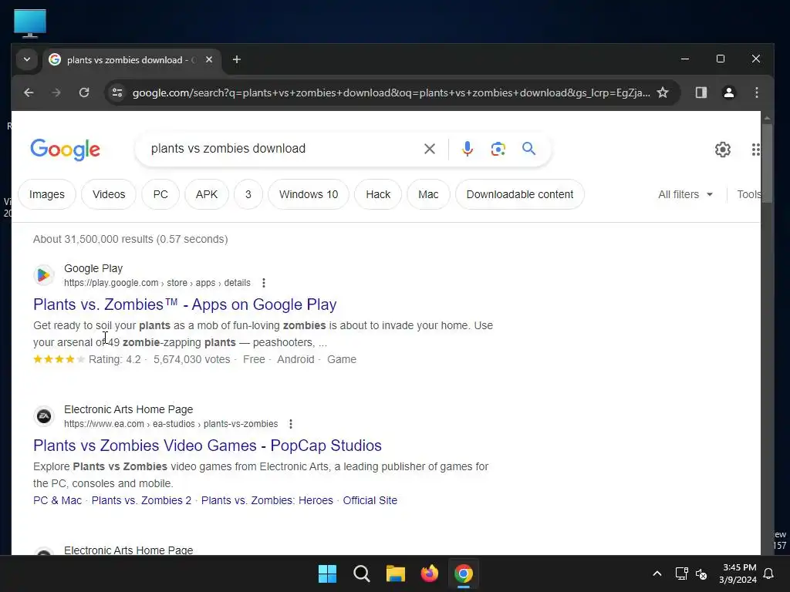The height and width of the screenshot is (592, 790).
Task: Open Google apps grid
Action: (755, 150)
